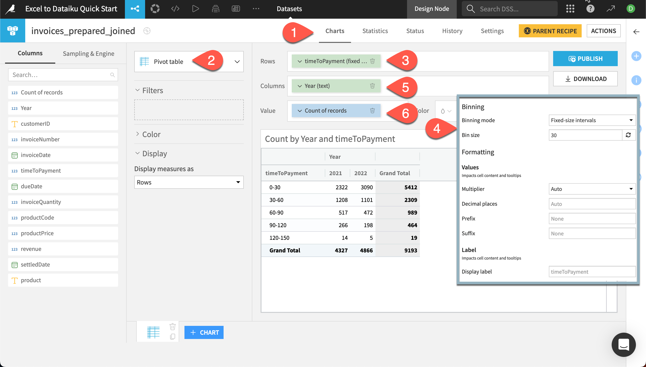The width and height of the screenshot is (646, 367).
Task: Open the Multiplier dropdown
Action: tap(592, 189)
